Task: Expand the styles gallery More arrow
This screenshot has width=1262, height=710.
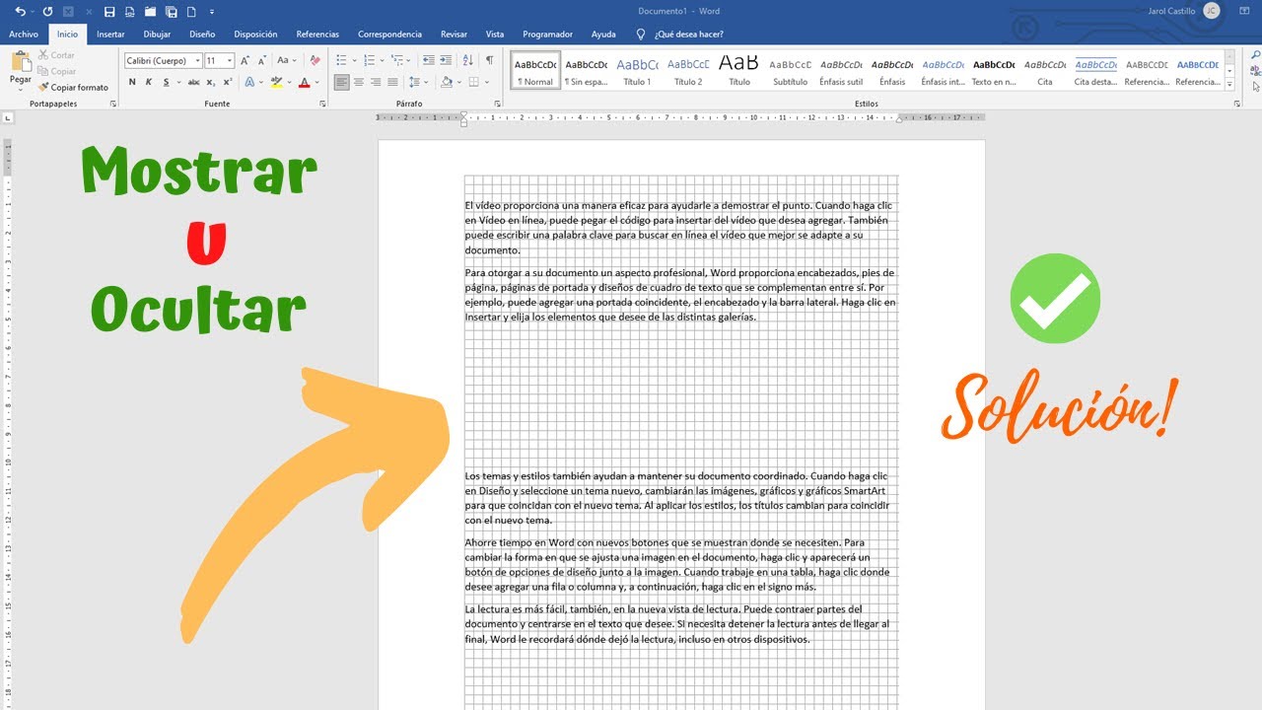Action: (1229, 84)
